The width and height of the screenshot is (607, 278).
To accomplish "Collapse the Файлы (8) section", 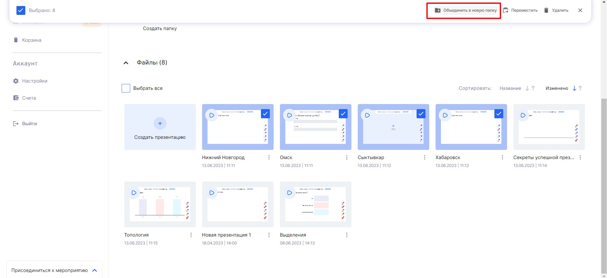I will pos(126,63).
